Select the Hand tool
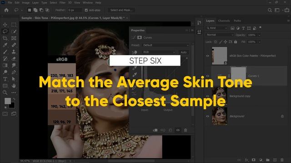The width and height of the screenshot is (291, 163). [14, 86]
